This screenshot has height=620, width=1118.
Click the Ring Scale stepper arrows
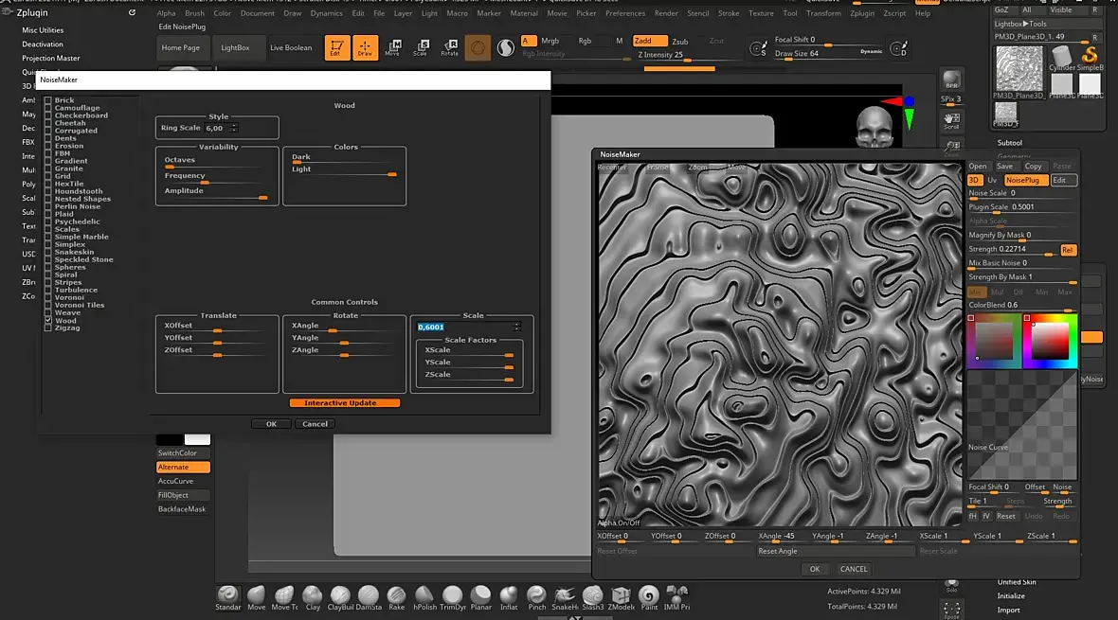[234, 128]
